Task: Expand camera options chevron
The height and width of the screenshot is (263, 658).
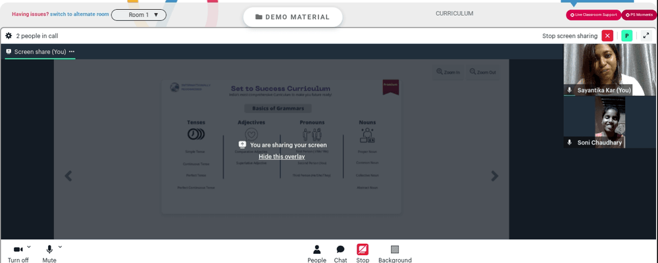Action: tap(28, 247)
